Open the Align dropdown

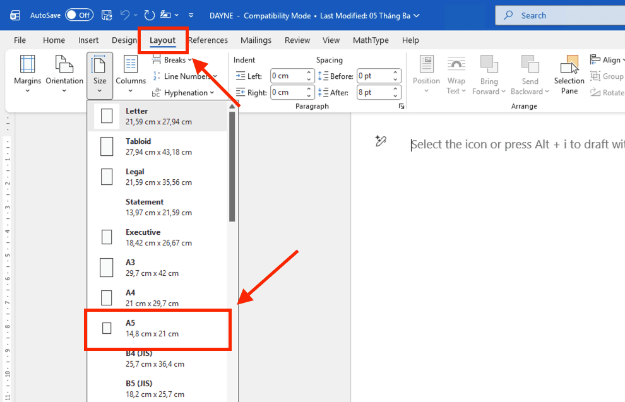click(x=607, y=60)
